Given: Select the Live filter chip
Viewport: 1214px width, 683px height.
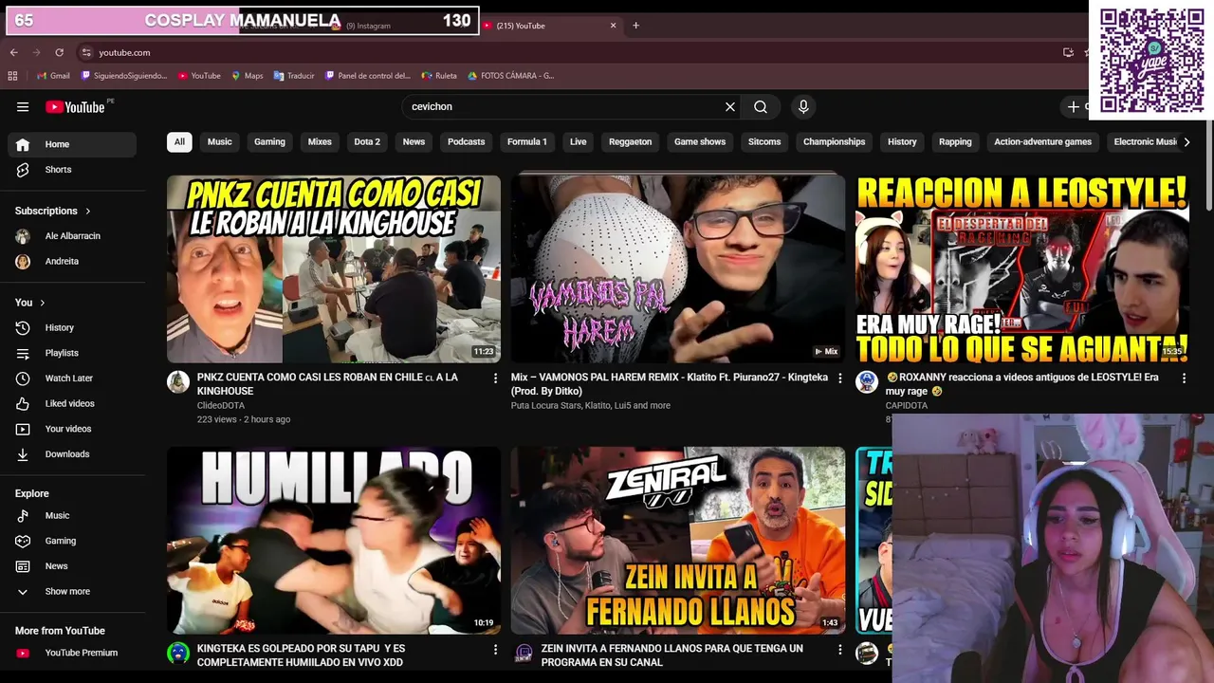Looking at the screenshot, I should (578, 142).
